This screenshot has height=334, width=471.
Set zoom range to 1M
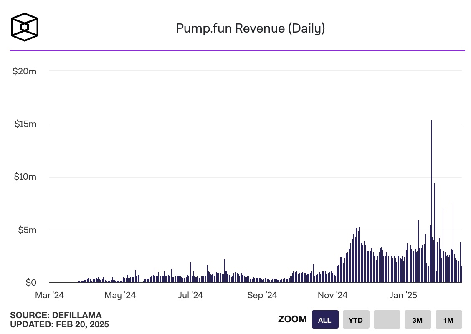(449, 319)
